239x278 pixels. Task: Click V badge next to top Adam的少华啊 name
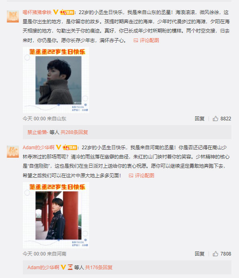[59, 147]
